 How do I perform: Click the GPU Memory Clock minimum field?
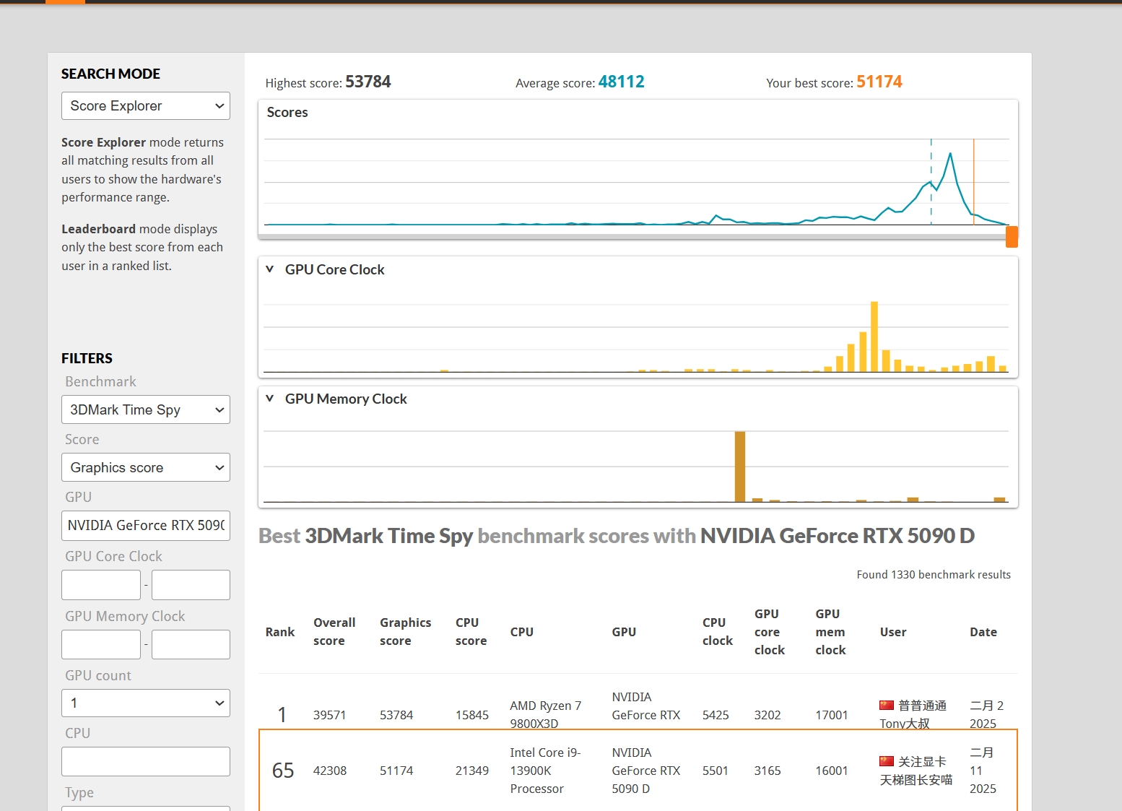click(x=101, y=644)
